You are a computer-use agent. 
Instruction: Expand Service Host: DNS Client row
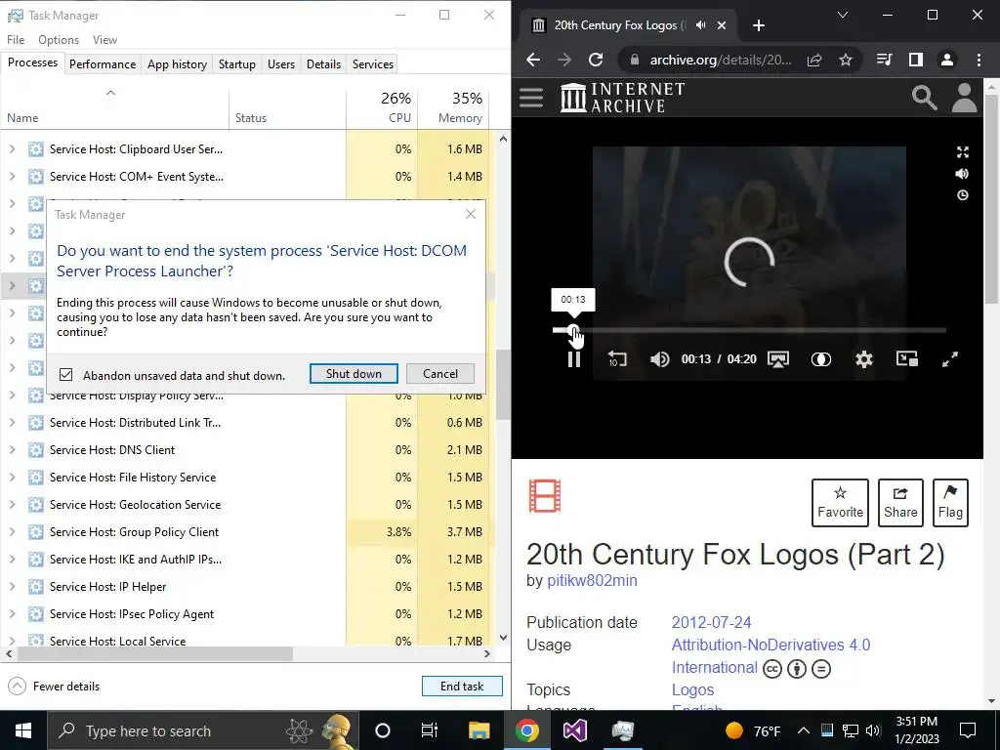[12, 449]
